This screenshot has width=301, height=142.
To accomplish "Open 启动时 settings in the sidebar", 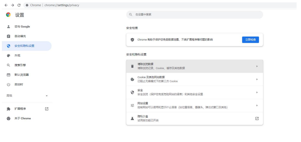I will pyautogui.click(x=27, y=84).
